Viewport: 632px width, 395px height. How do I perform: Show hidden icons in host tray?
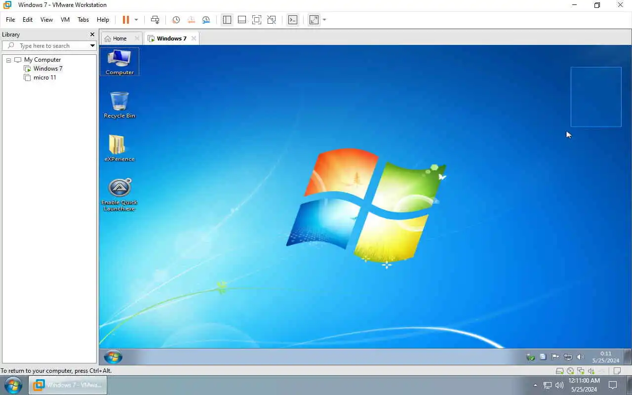[535, 385]
